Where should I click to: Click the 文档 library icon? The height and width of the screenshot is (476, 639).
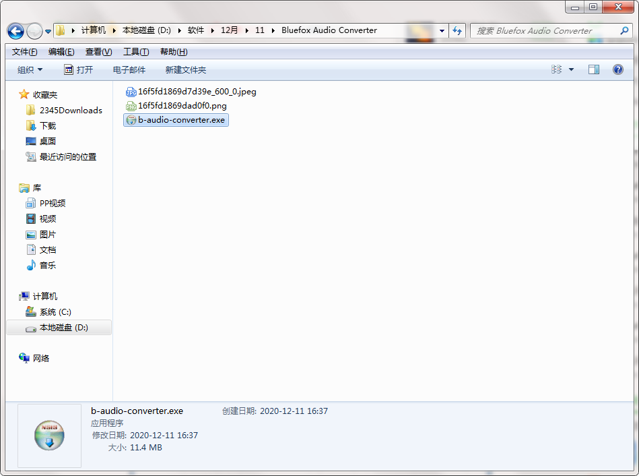click(31, 249)
